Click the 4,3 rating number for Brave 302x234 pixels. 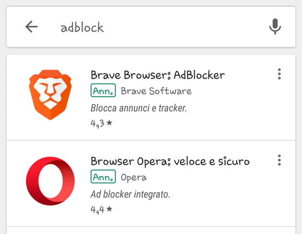click(97, 123)
